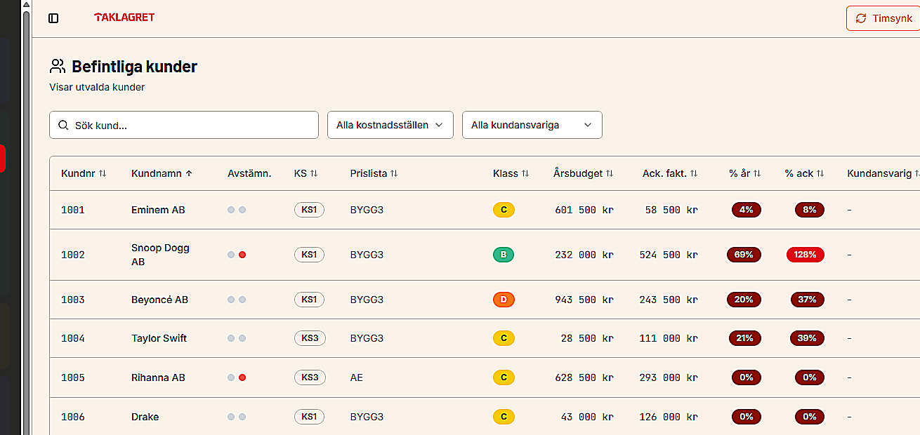Click the C class badge for Taylor Swift

pyautogui.click(x=504, y=338)
